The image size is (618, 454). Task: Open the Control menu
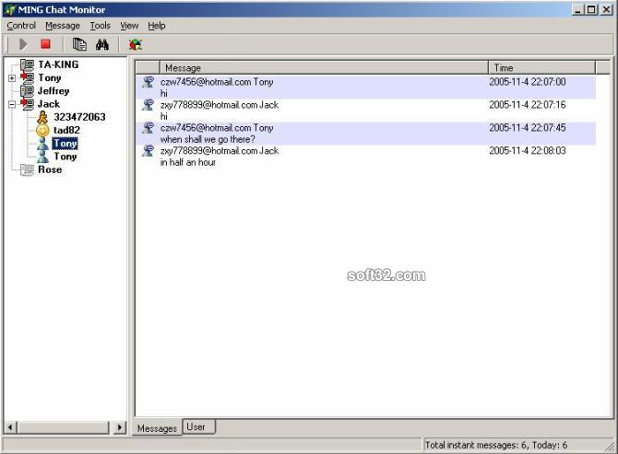click(21, 26)
